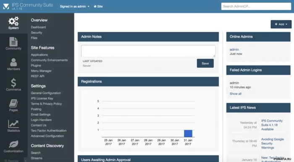Open Advanced Configuration
The height and width of the screenshot is (162, 294).
click(x=47, y=136)
